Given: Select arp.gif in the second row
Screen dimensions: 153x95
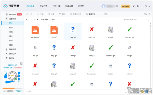Looking at the screenshot, I should click(92, 50).
